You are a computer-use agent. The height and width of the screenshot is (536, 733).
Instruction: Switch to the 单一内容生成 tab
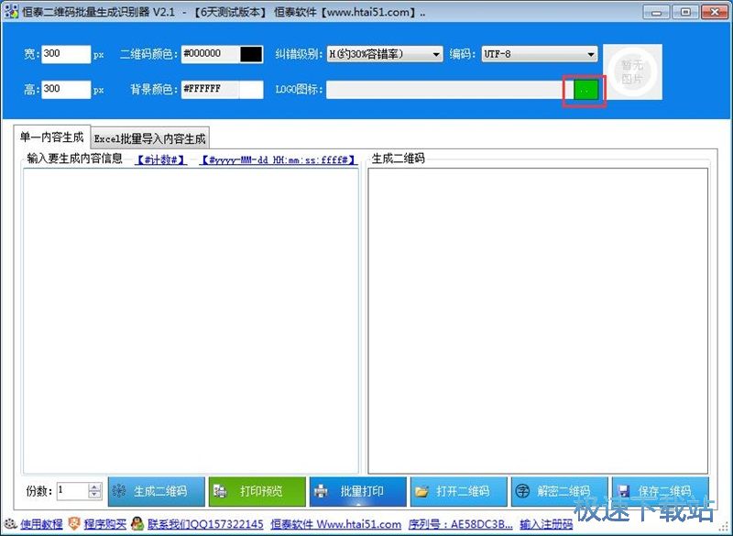tap(51, 137)
